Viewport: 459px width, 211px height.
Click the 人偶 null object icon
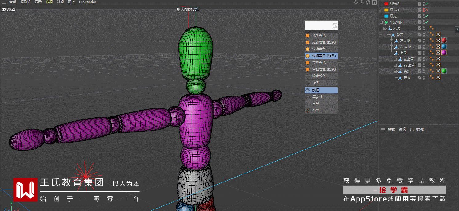[390, 28]
